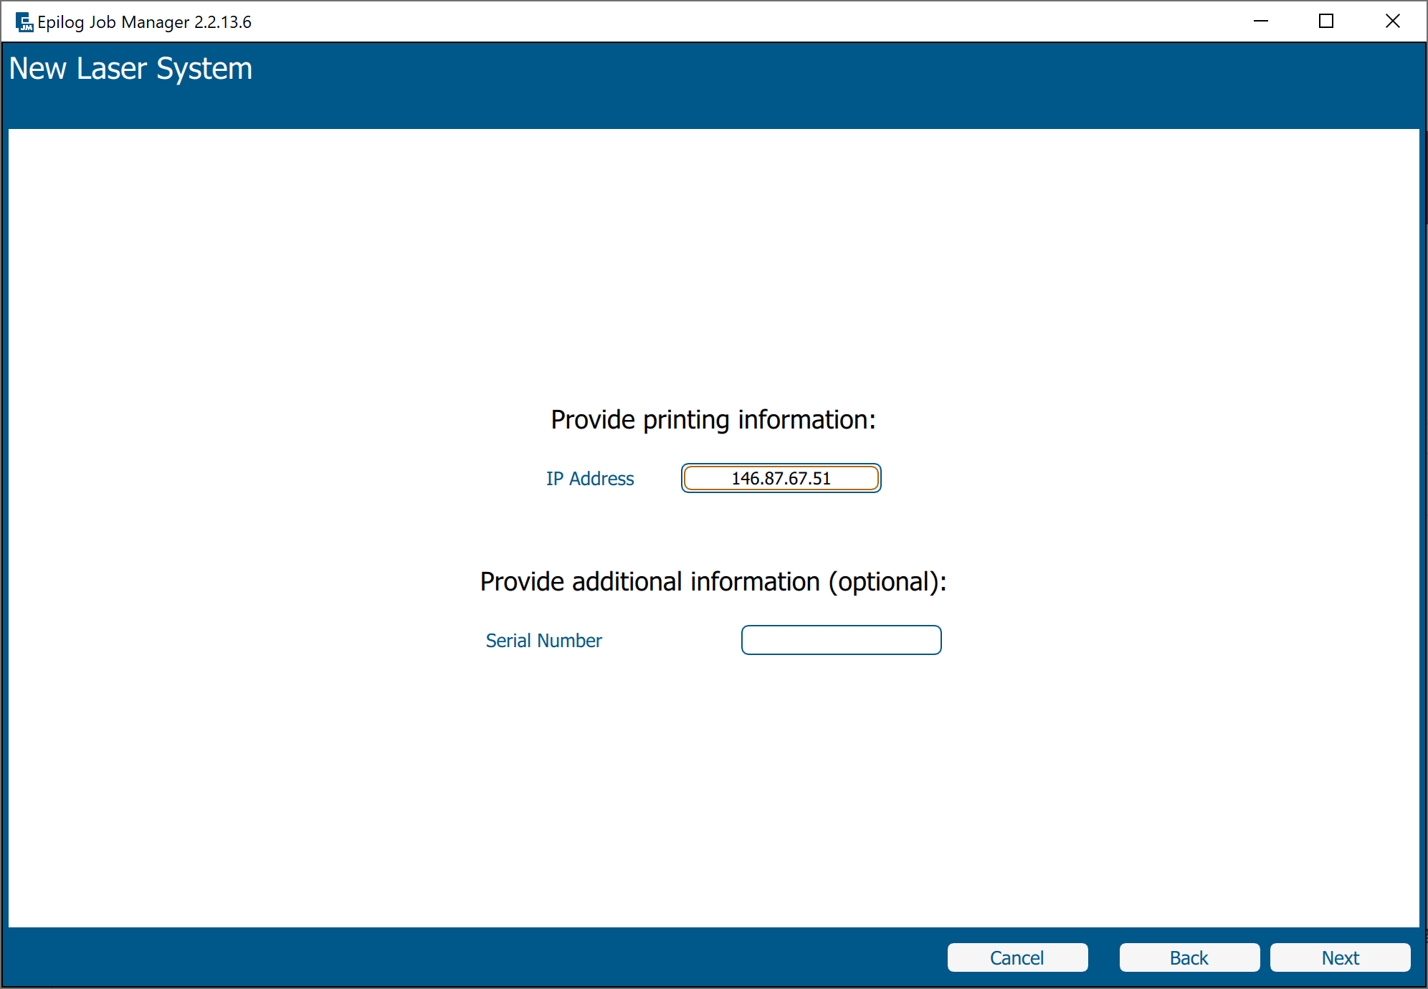The image size is (1428, 989).
Task: Click the Epilog Job Manager title bar icon
Action: (24, 22)
